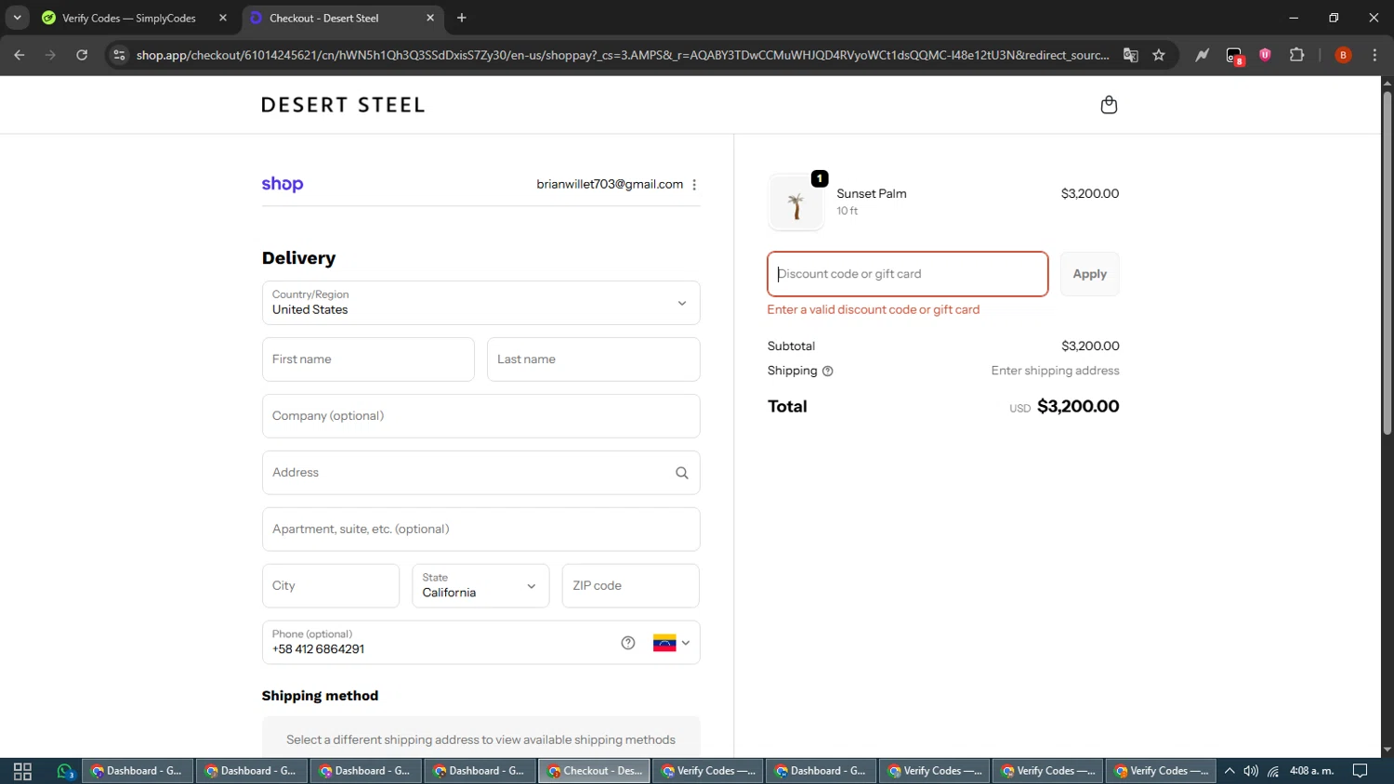Viewport: 1394px width, 784px height.
Task: Open the Extensions puzzle icon
Action: 1297,55
